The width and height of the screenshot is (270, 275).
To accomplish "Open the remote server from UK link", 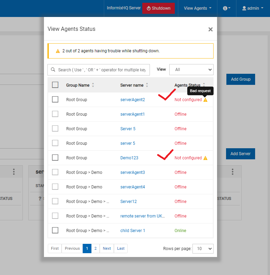I will (x=143, y=216).
